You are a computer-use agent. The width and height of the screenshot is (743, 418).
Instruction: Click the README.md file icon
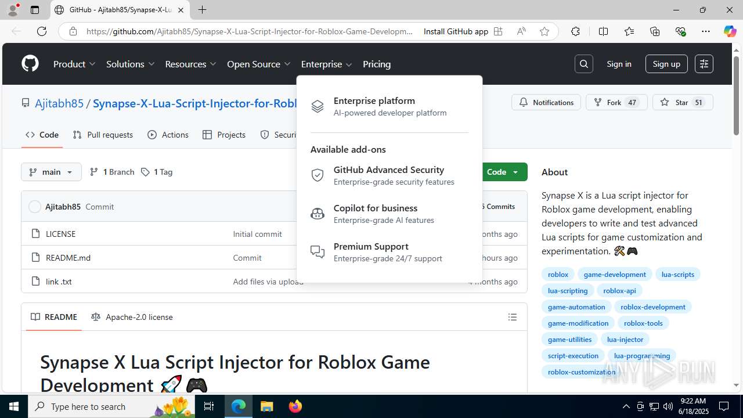click(35, 258)
